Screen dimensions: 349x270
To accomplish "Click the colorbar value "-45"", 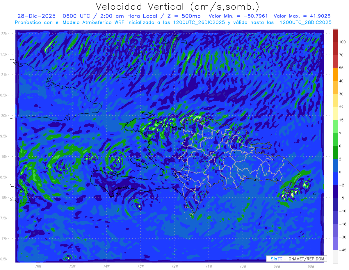I will (342, 250).
